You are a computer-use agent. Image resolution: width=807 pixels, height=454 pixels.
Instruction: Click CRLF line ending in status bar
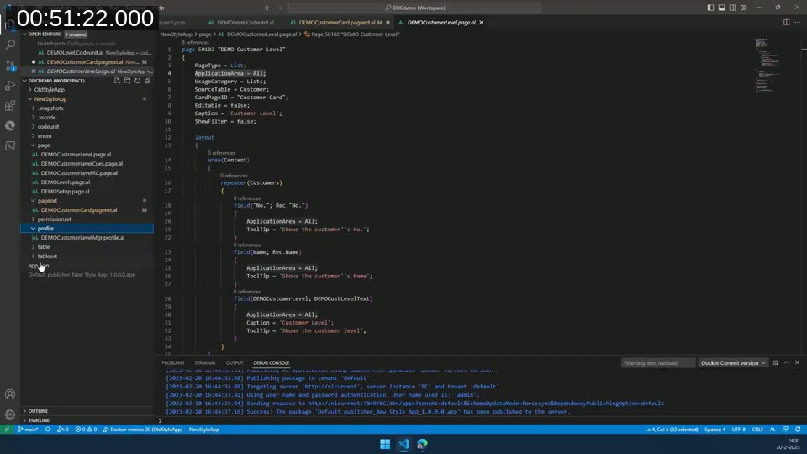click(757, 430)
